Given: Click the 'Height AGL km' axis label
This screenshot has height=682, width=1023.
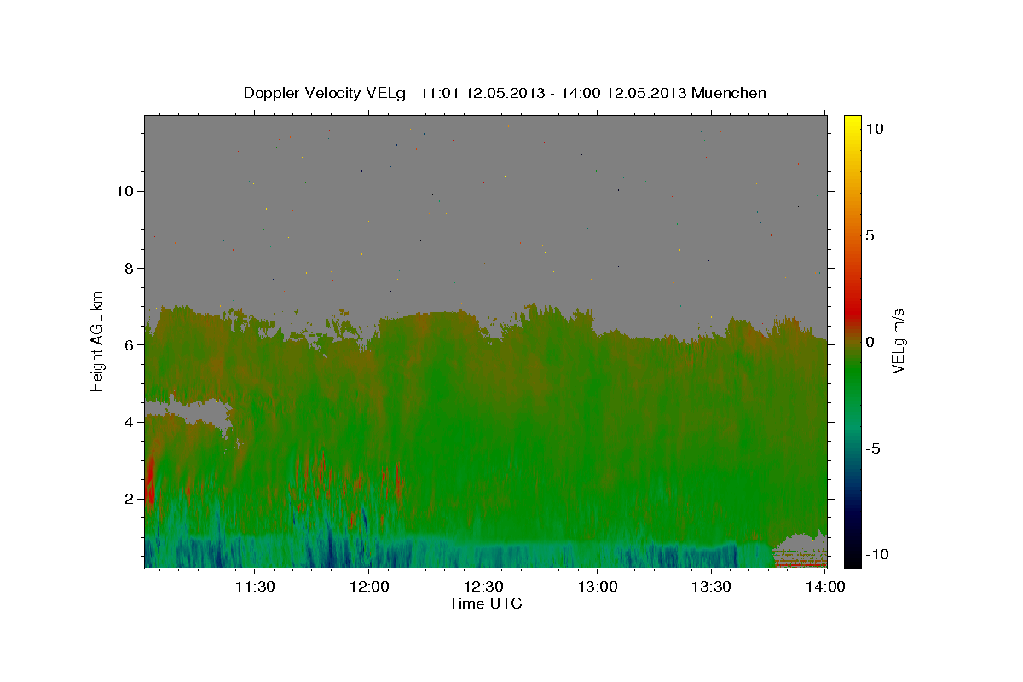Looking at the screenshot, I should click(x=98, y=341).
